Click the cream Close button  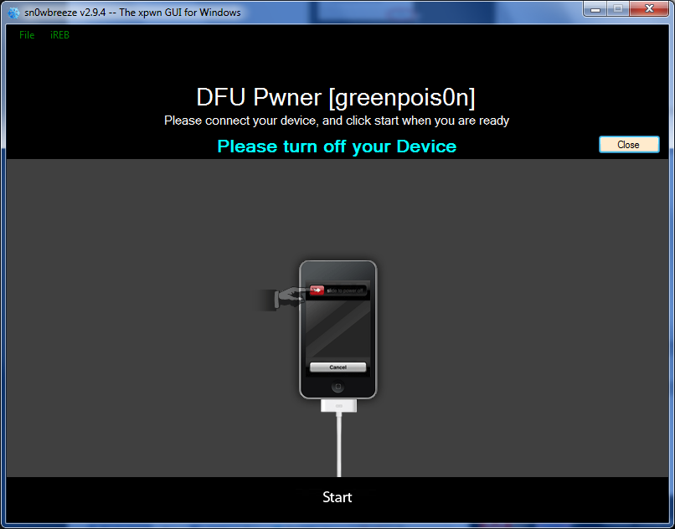click(x=629, y=145)
